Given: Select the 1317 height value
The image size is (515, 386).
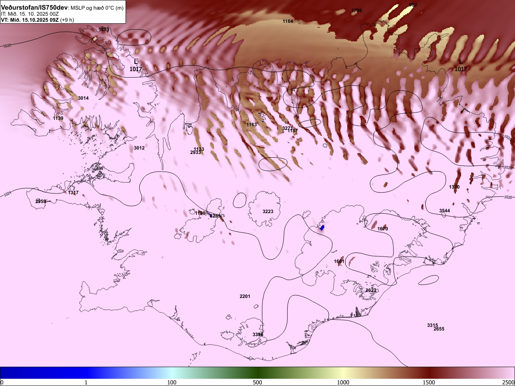Looking at the screenshot, I should [73, 193].
